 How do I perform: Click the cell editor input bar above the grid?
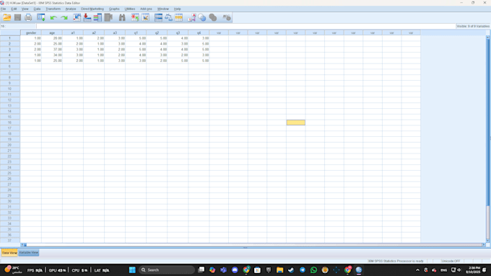pos(245,26)
